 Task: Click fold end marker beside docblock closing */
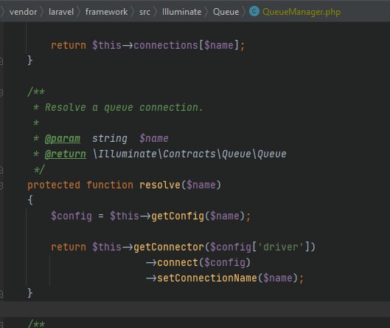[1, 170]
